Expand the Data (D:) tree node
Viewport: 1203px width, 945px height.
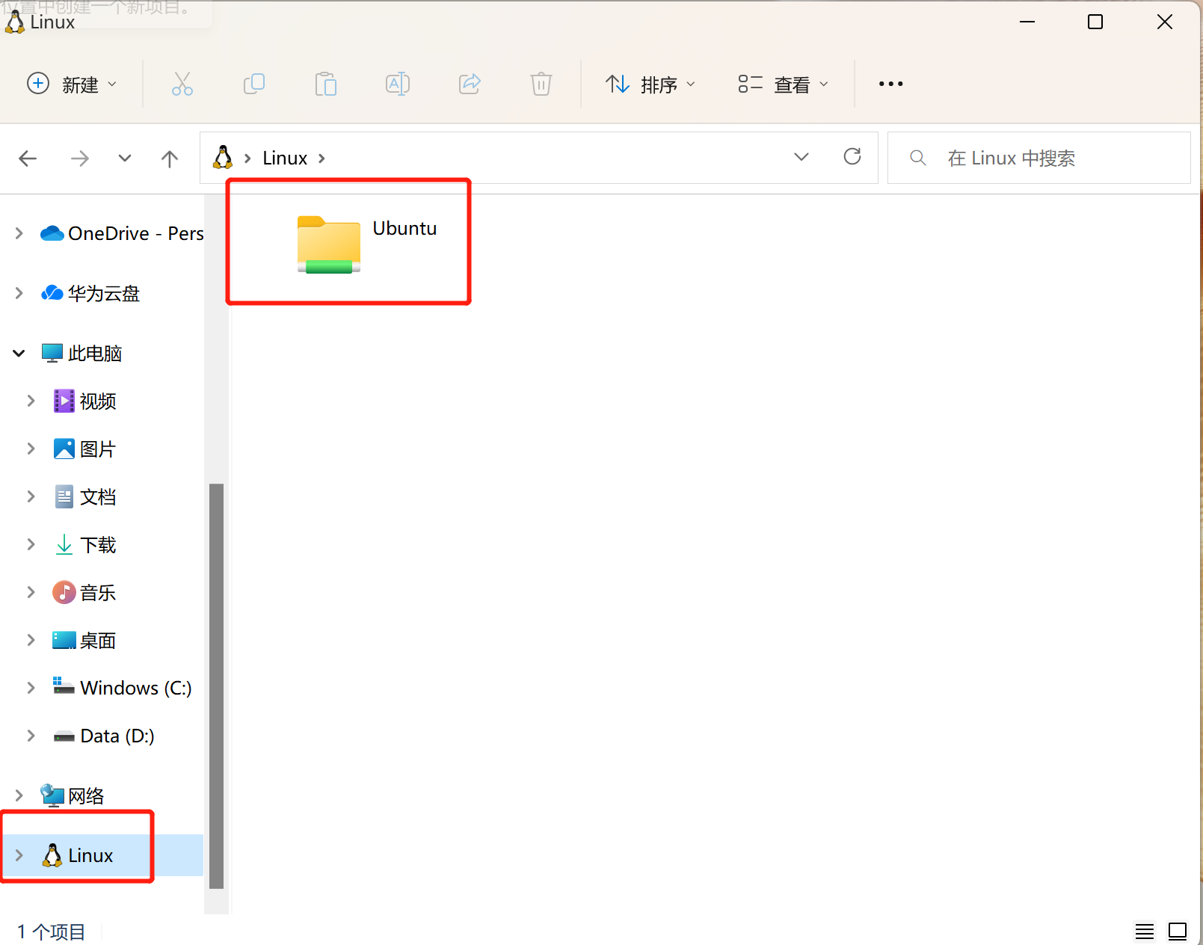click(31, 736)
